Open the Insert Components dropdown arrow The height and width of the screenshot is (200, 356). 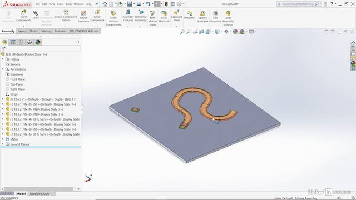click(x=23, y=26)
